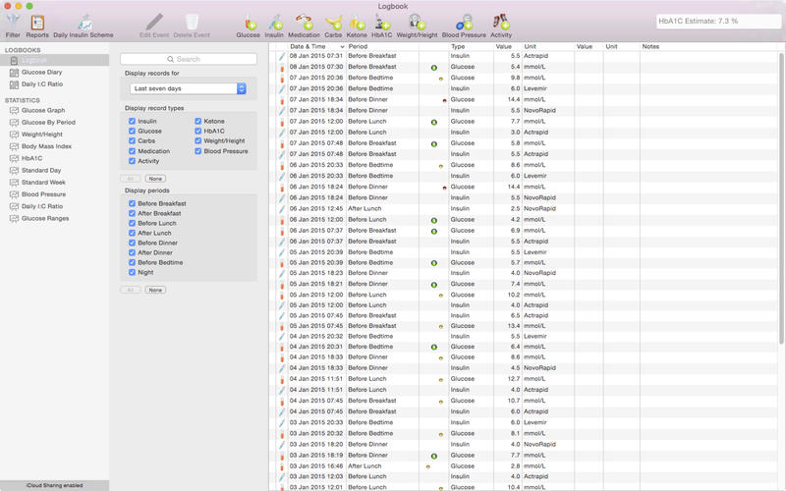Add a Medication record
786x491 pixels.
click(305, 23)
